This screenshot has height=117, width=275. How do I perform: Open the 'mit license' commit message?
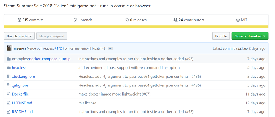(x=87, y=103)
